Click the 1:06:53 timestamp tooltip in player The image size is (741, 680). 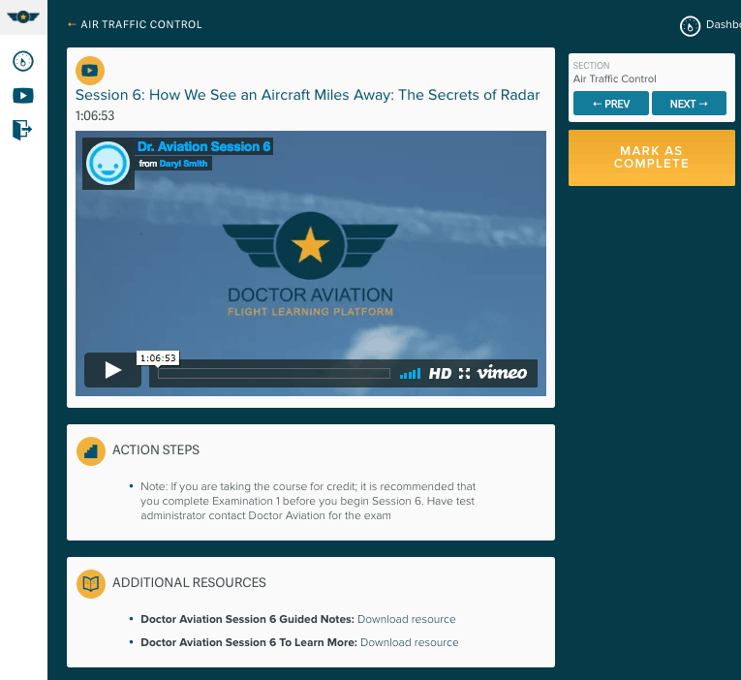click(158, 358)
